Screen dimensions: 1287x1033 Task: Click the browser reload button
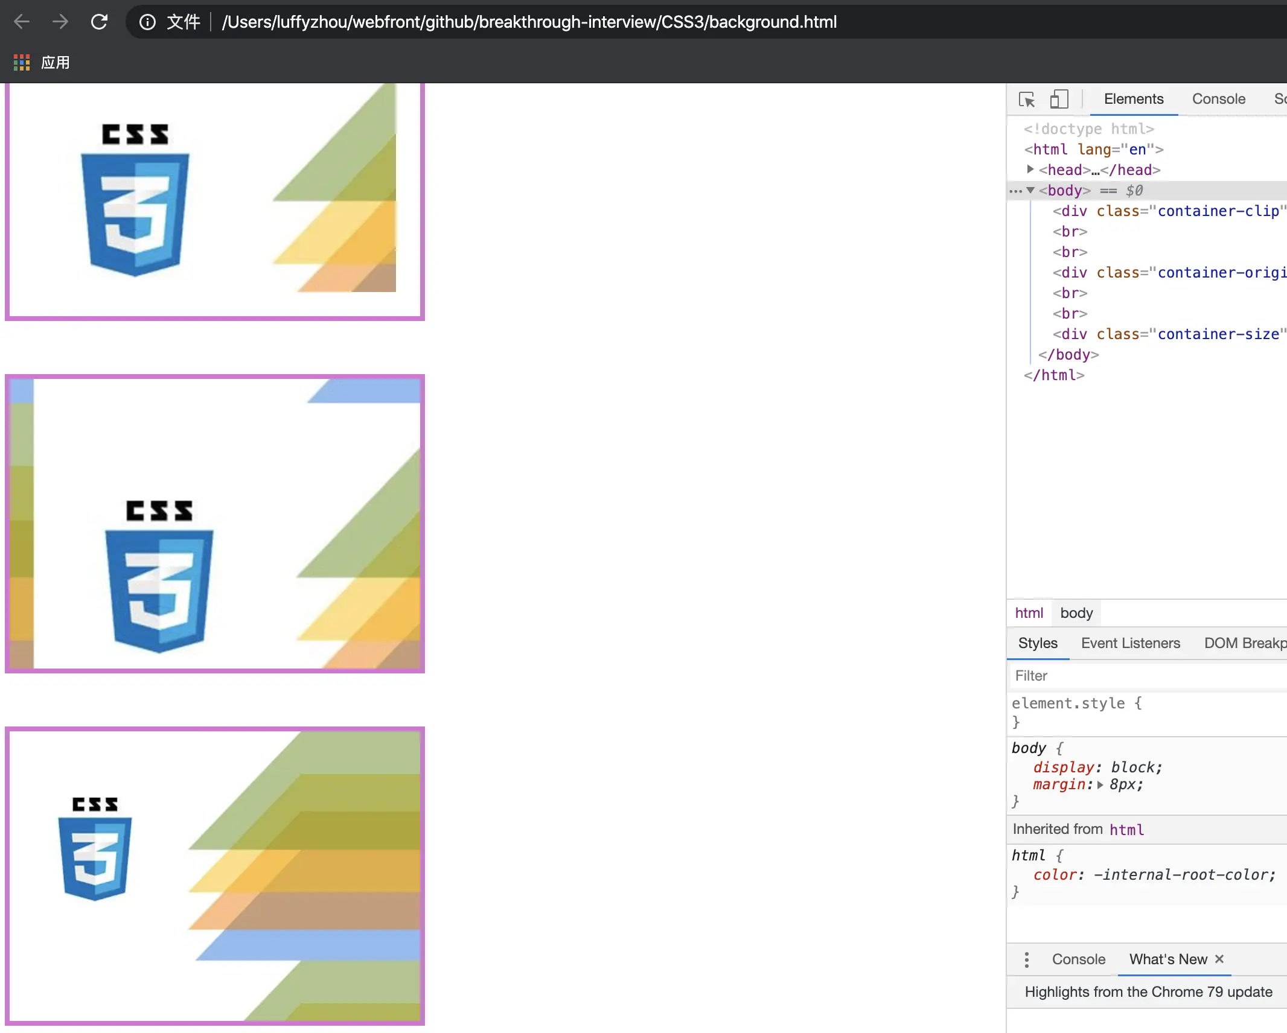(x=99, y=22)
